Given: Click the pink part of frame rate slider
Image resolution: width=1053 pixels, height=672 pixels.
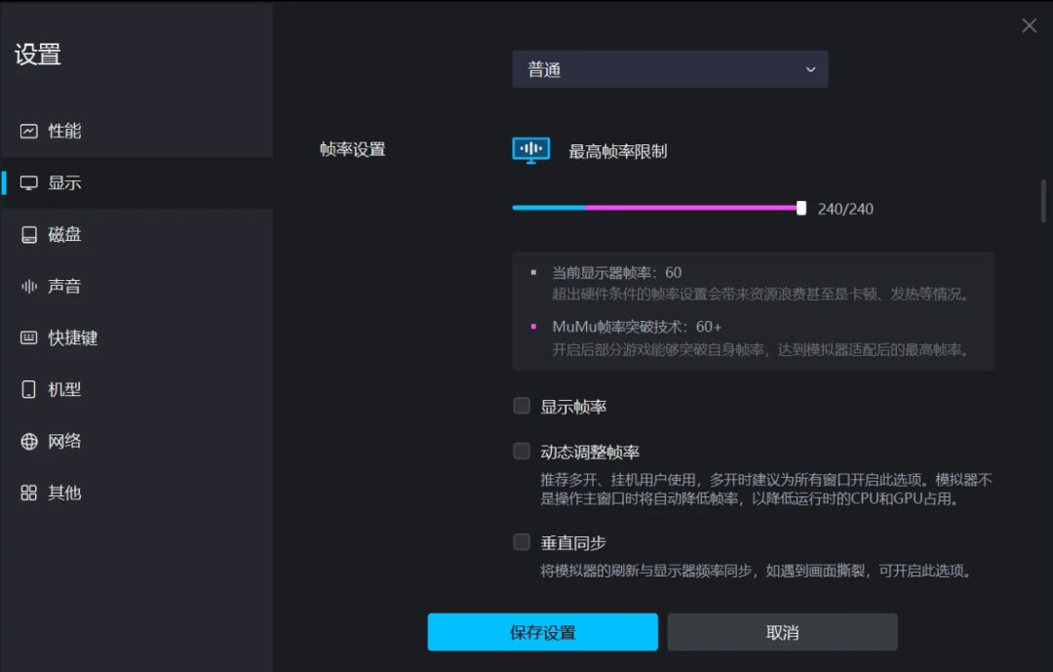Looking at the screenshot, I should pos(691,209).
